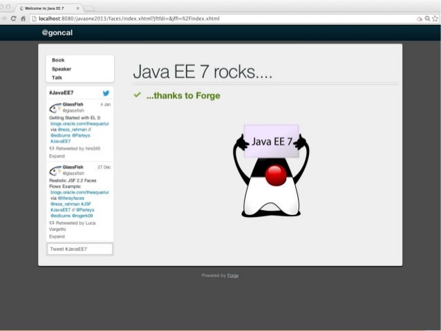Go to the browser home icon
Viewport: 441px width, 331px height.
[x=24, y=19]
